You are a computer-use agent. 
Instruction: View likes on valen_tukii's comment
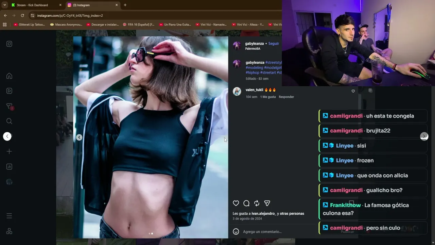point(268,97)
